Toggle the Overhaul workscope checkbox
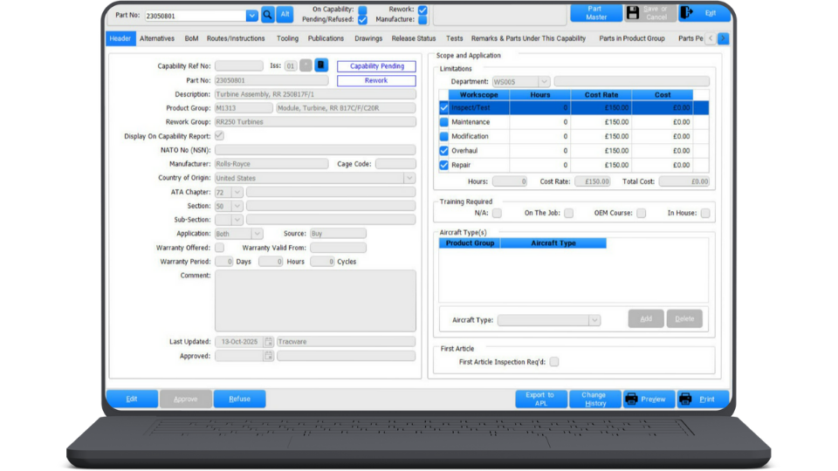The height and width of the screenshot is (471, 838). coord(444,151)
